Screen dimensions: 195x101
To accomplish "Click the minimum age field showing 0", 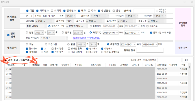I will [31, 16].
